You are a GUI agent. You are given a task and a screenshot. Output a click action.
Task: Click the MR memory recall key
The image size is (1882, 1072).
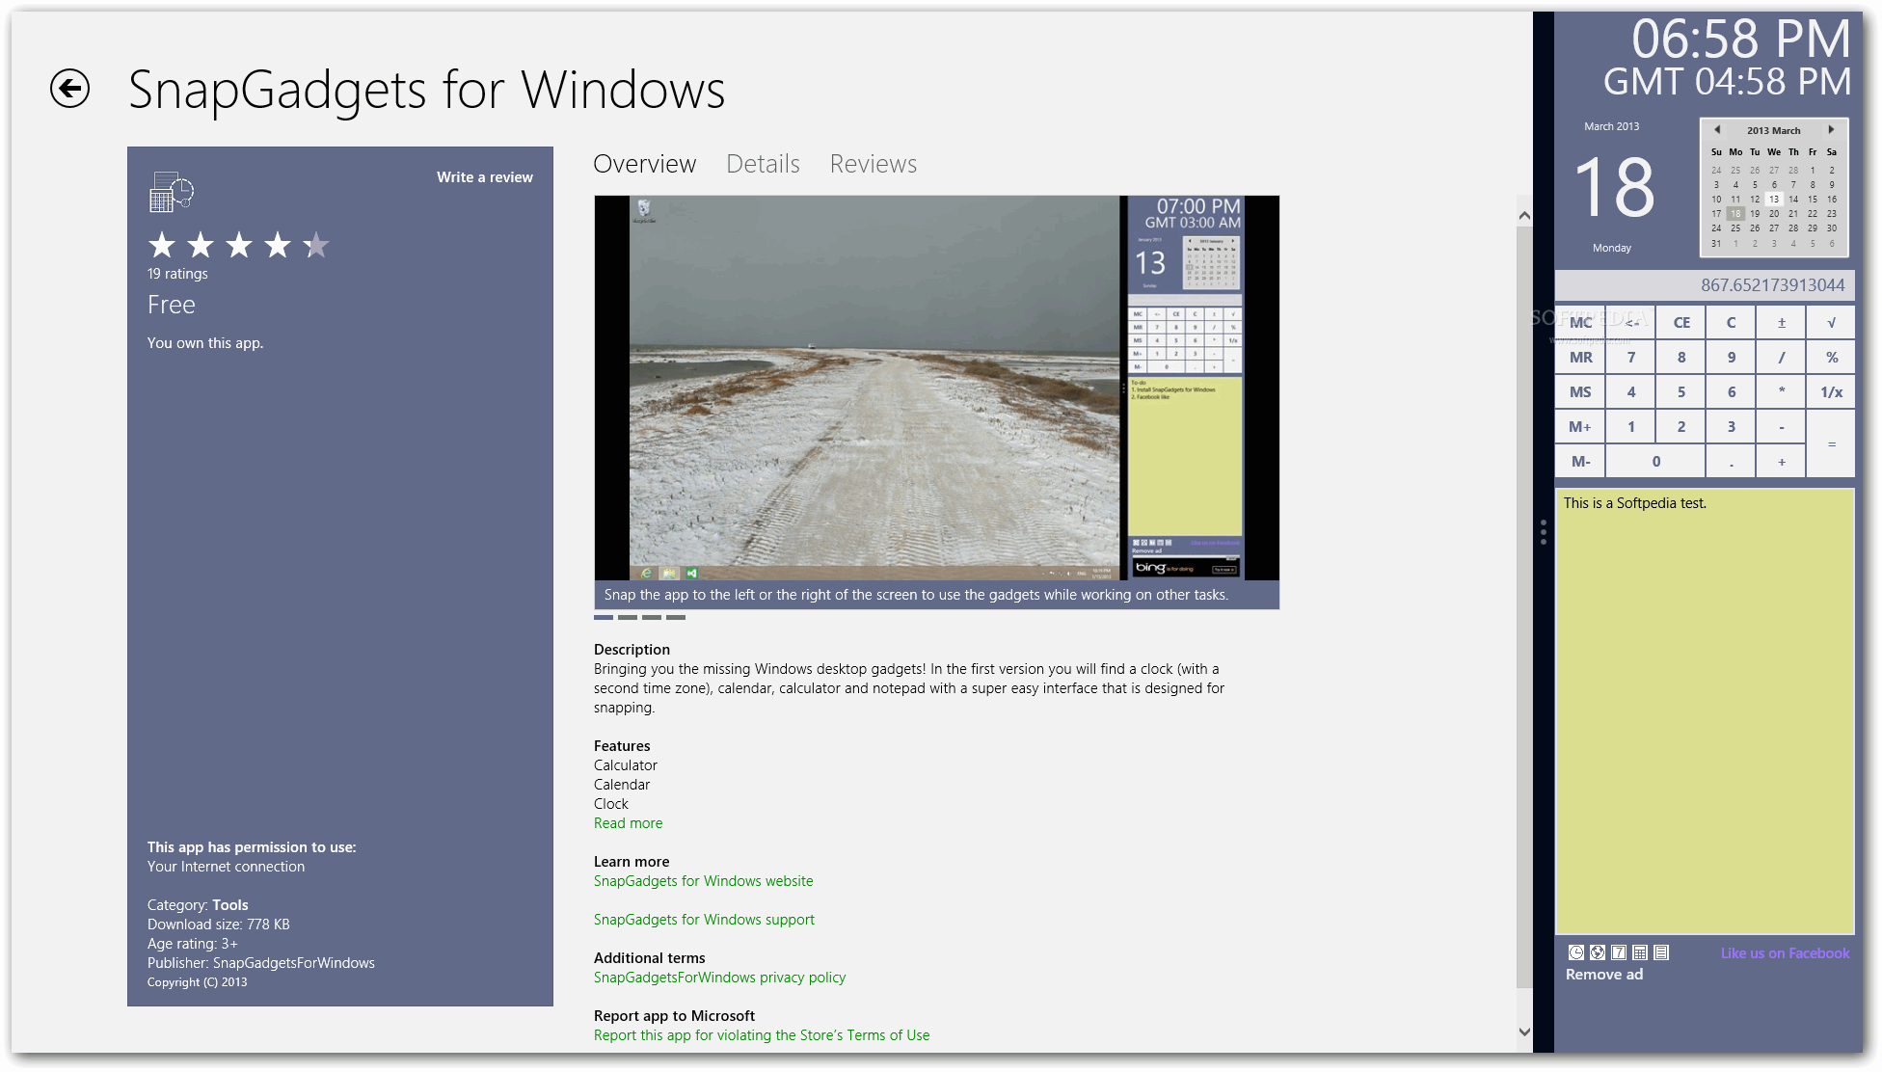click(1581, 358)
